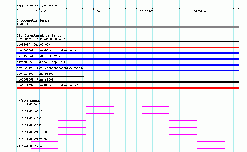
Task: Click ruler position 51051300
Action: 93,11
